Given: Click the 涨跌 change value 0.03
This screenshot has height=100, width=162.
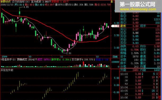Looking at the screenshot, I should point(136,46).
